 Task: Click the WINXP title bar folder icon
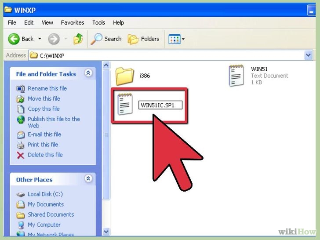tap(8, 9)
